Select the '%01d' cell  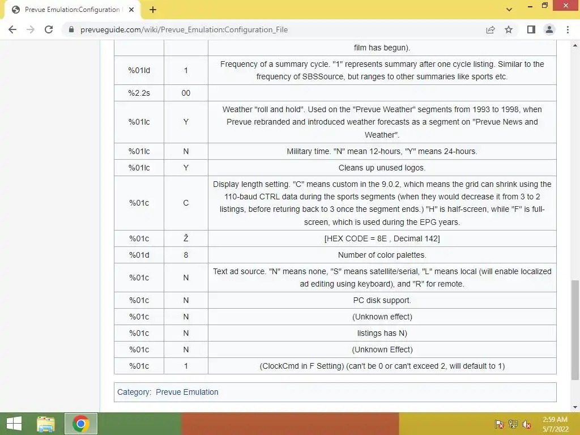click(139, 255)
